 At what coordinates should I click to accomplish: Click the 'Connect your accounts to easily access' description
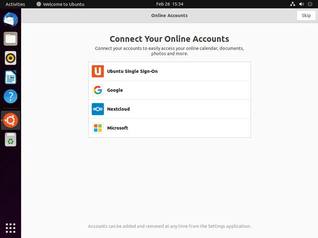(x=169, y=51)
